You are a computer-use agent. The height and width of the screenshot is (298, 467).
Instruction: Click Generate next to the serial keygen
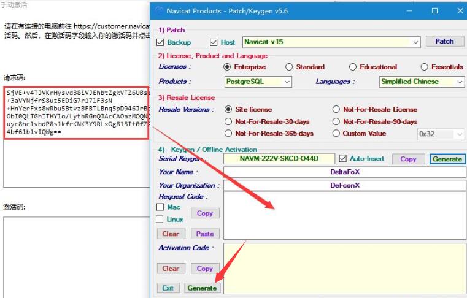coord(447,159)
